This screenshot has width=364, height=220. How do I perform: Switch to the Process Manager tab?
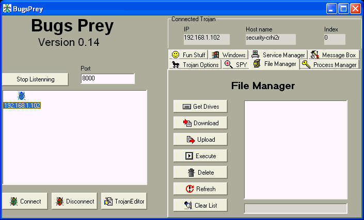point(329,64)
